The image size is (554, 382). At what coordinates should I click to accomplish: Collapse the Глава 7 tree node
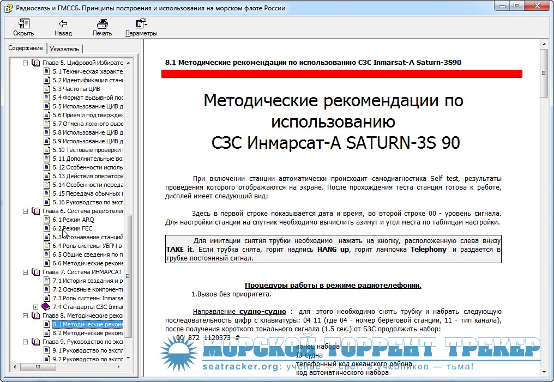point(26,272)
